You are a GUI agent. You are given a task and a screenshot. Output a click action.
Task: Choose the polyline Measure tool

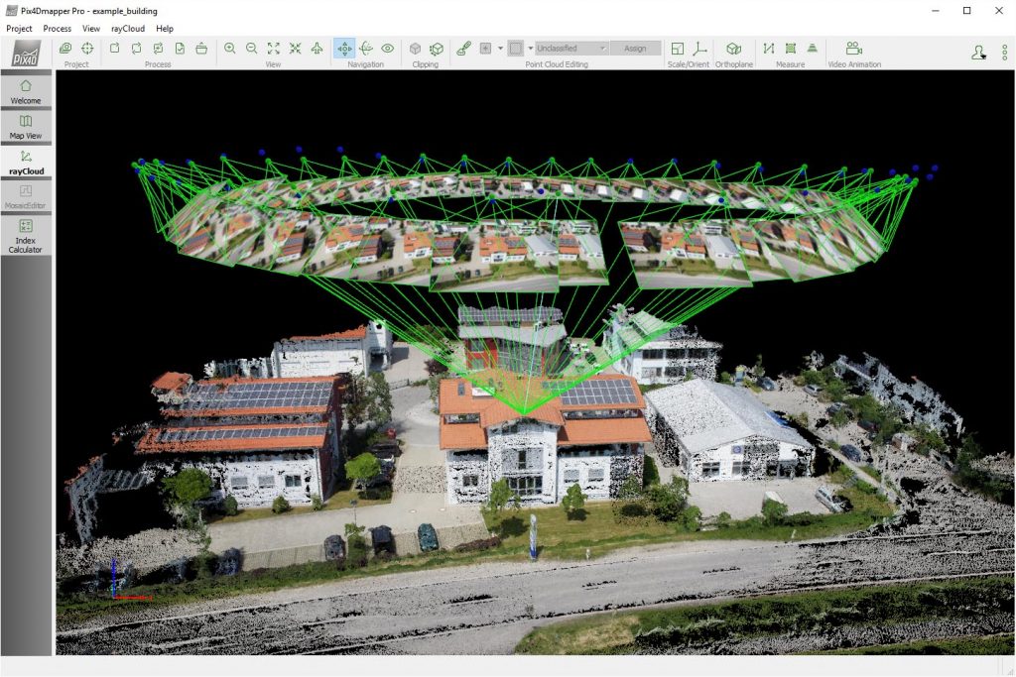tap(769, 48)
